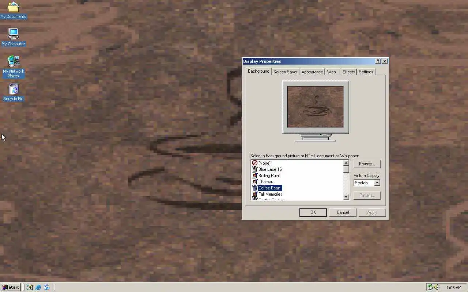
Task: Switch to the Background tab
Action: pyautogui.click(x=258, y=71)
